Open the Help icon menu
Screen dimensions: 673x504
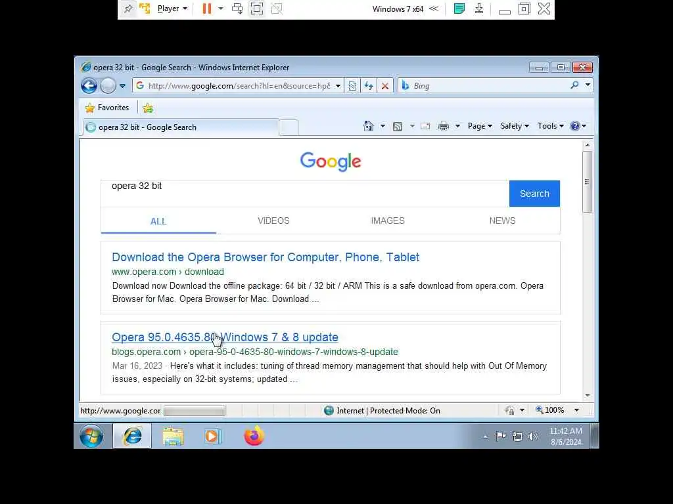click(578, 126)
